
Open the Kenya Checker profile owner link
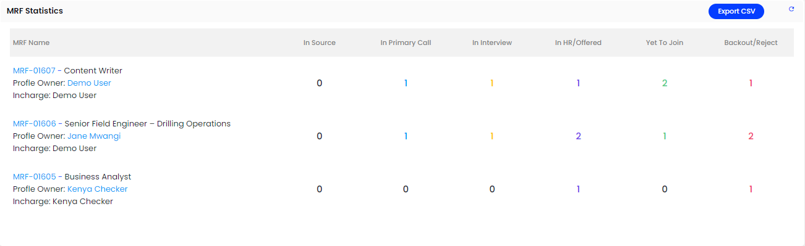pyautogui.click(x=98, y=189)
